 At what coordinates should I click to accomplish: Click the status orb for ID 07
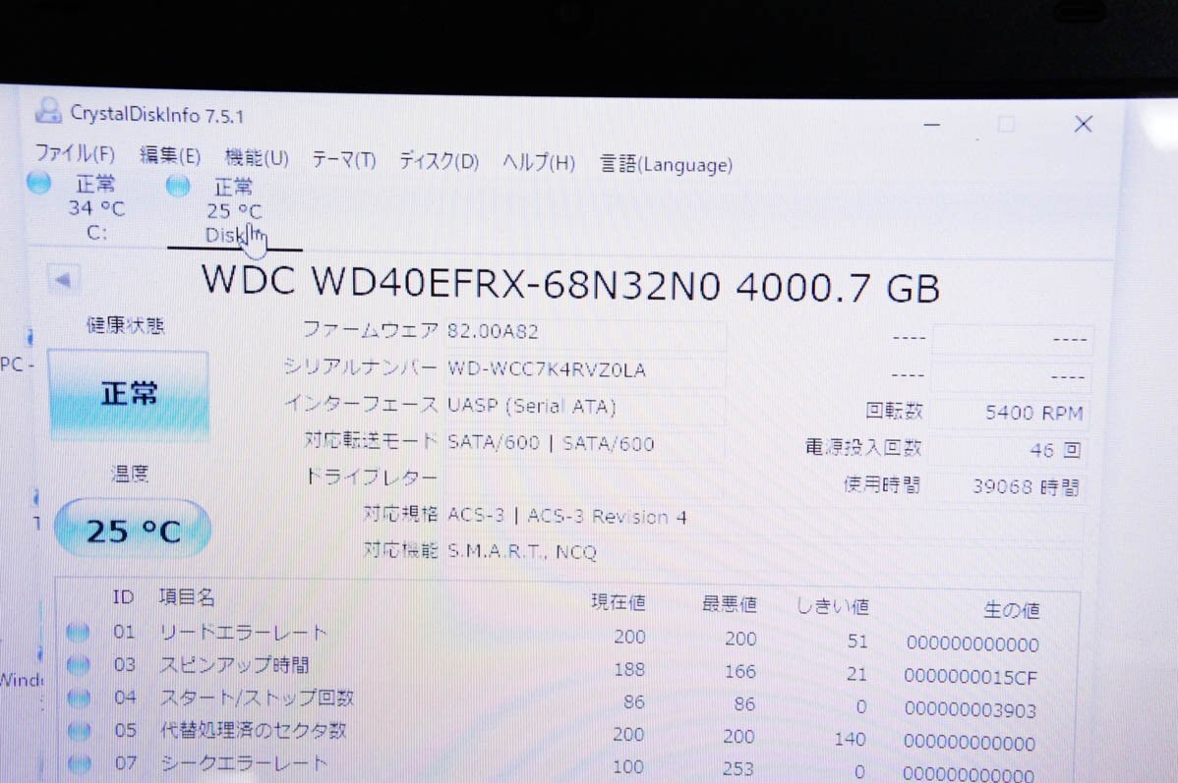[x=80, y=763]
